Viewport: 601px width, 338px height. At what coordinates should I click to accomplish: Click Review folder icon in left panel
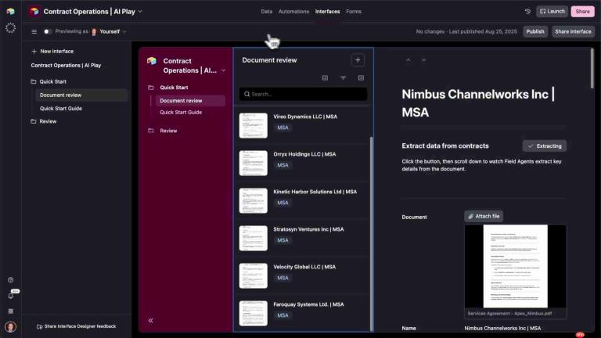pyautogui.click(x=34, y=121)
